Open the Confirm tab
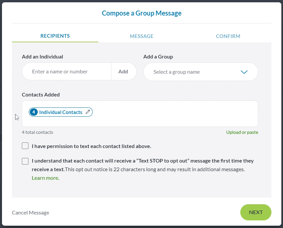Viewport: 283px width, 228px height. [228, 36]
